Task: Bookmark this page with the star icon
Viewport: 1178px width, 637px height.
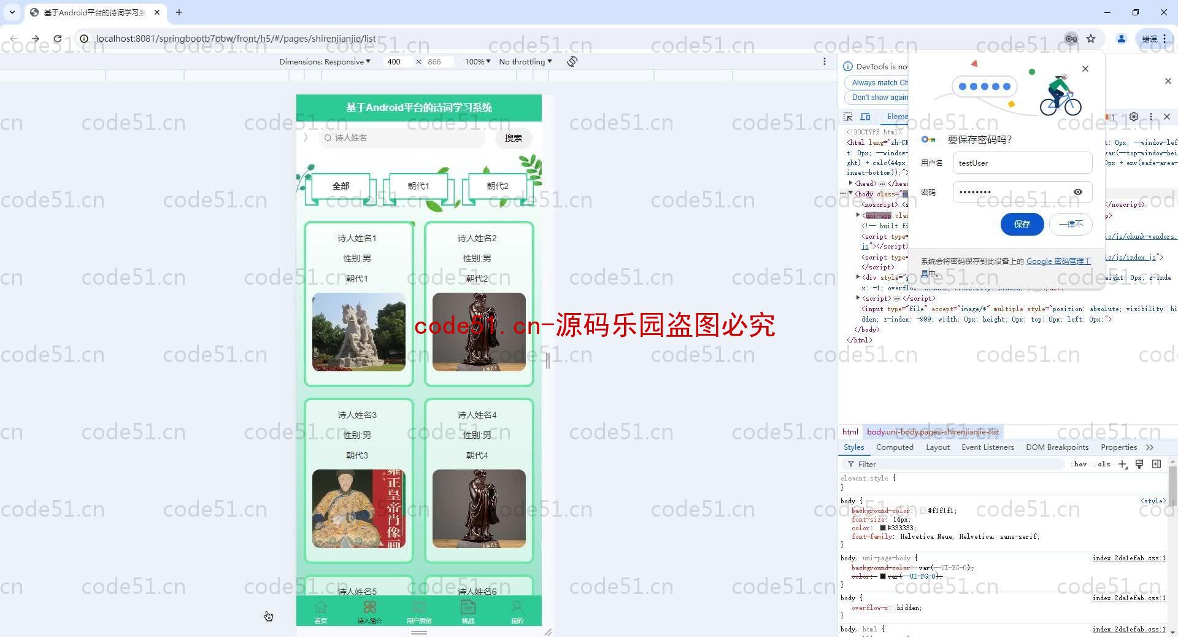Action: 1091,39
